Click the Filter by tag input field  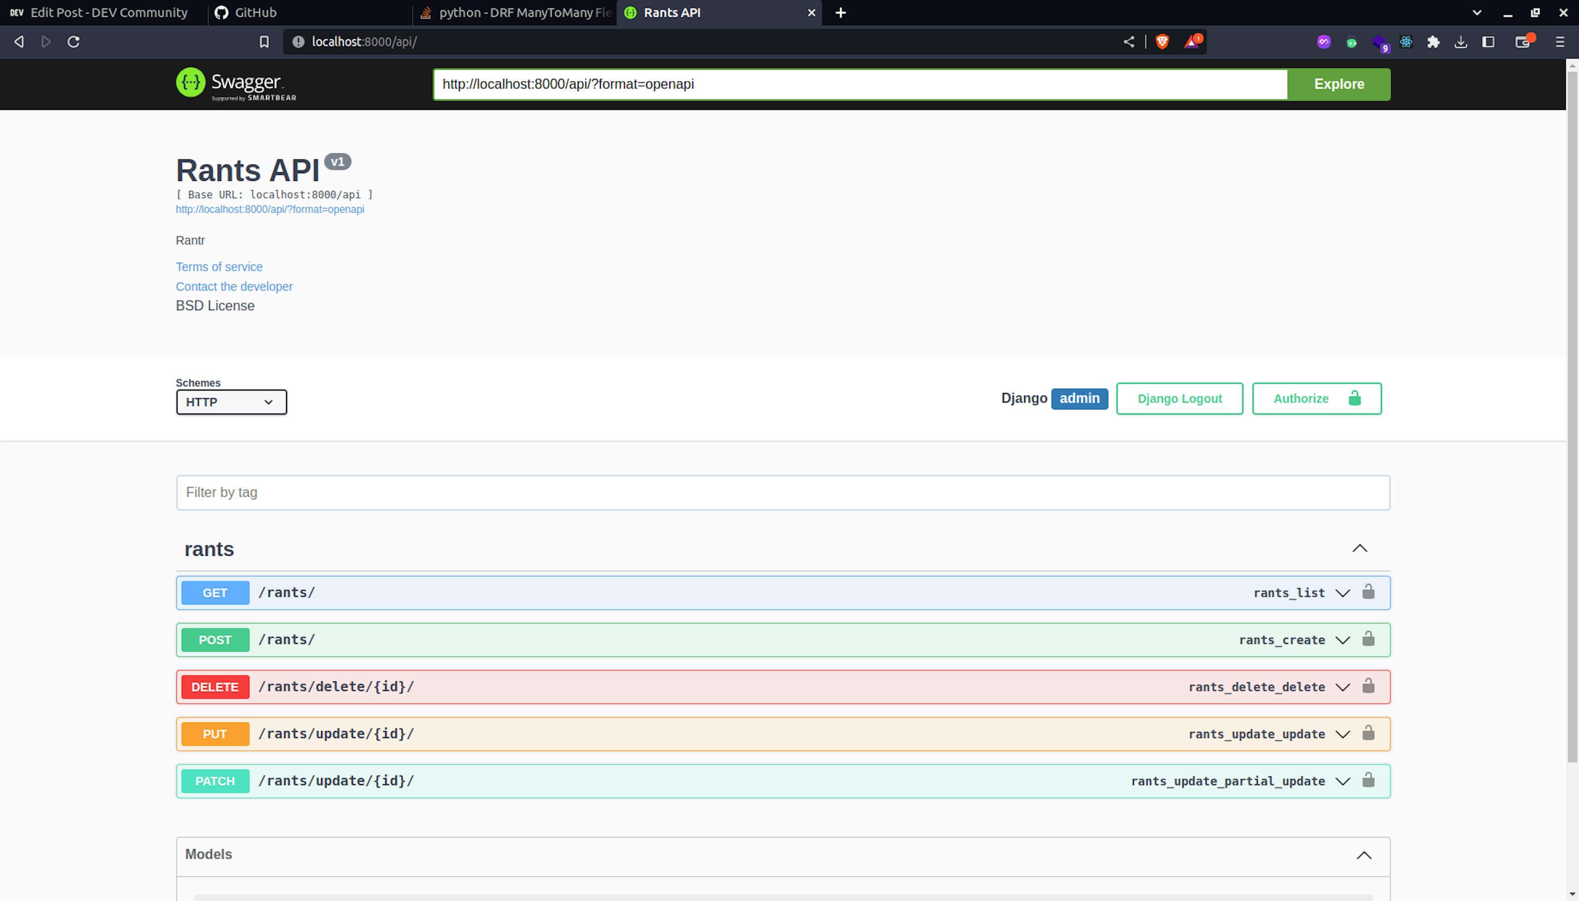(783, 492)
